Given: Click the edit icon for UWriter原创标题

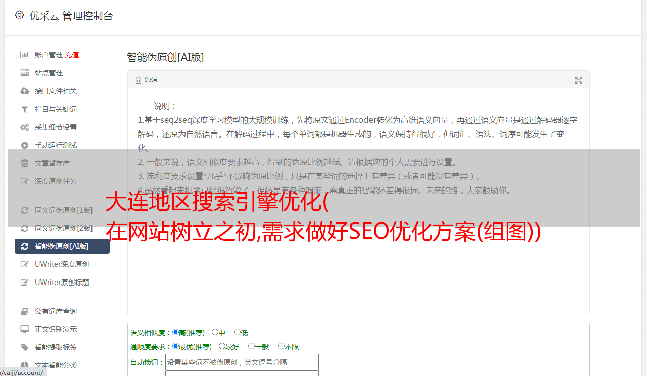Looking at the screenshot, I should click(24, 283).
